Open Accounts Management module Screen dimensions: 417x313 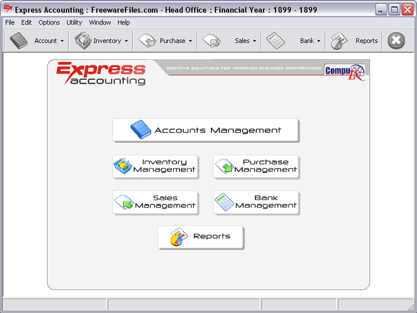point(205,130)
